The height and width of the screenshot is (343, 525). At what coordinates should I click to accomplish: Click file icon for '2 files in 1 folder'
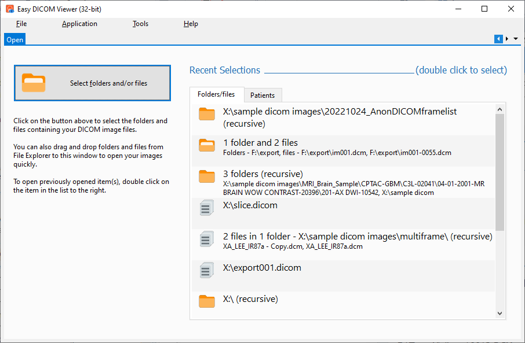[x=207, y=239]
